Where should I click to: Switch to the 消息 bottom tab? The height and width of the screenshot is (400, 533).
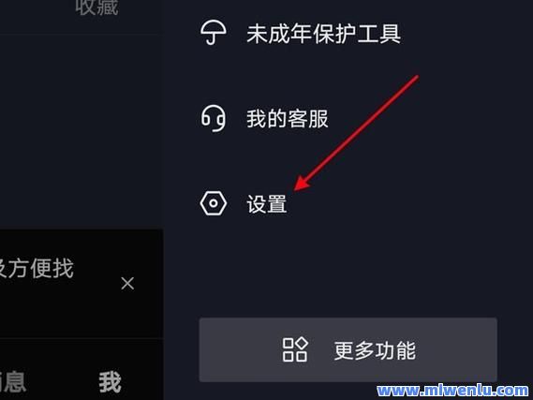click(x=12, y=382)
